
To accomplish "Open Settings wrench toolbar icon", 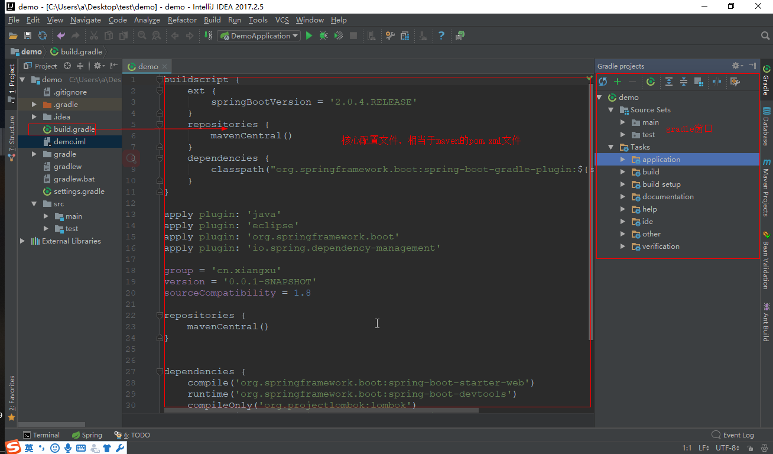I will pyautogui.click(x=390, y=36).
